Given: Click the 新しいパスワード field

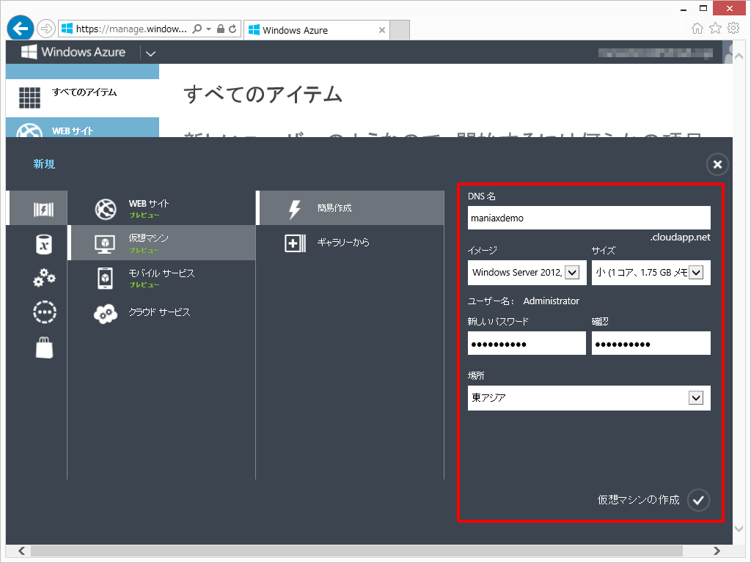Looking at the screenshot, I should pos(527,344).
